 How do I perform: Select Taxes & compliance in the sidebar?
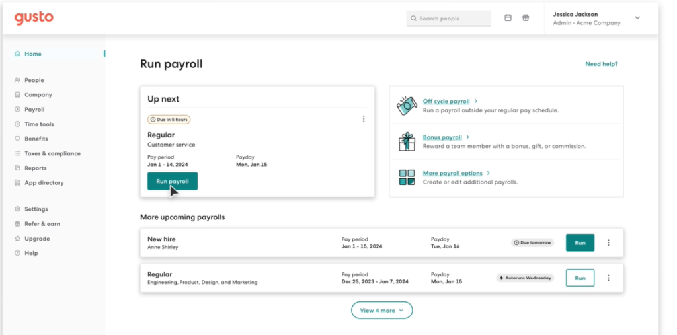52,153
